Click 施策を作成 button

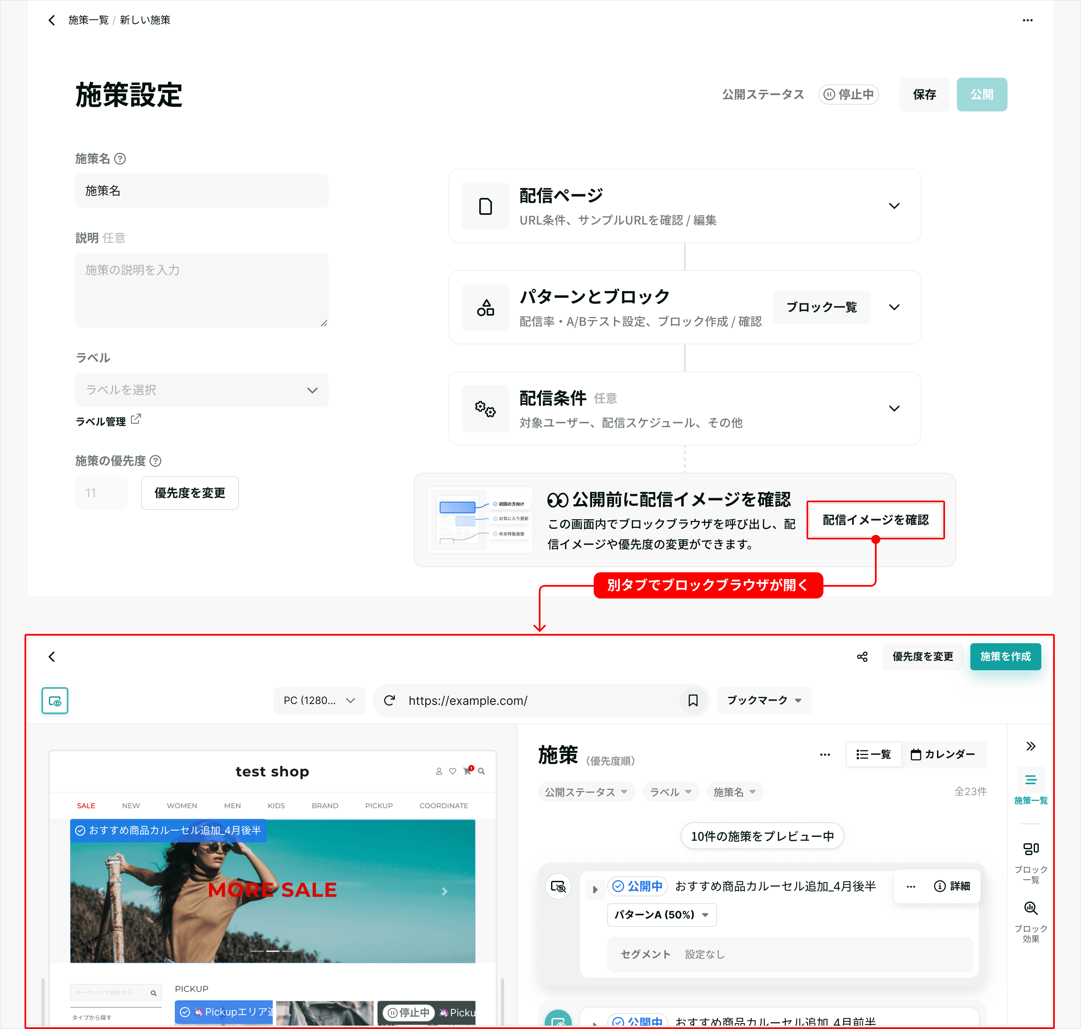click(1005, 657)
